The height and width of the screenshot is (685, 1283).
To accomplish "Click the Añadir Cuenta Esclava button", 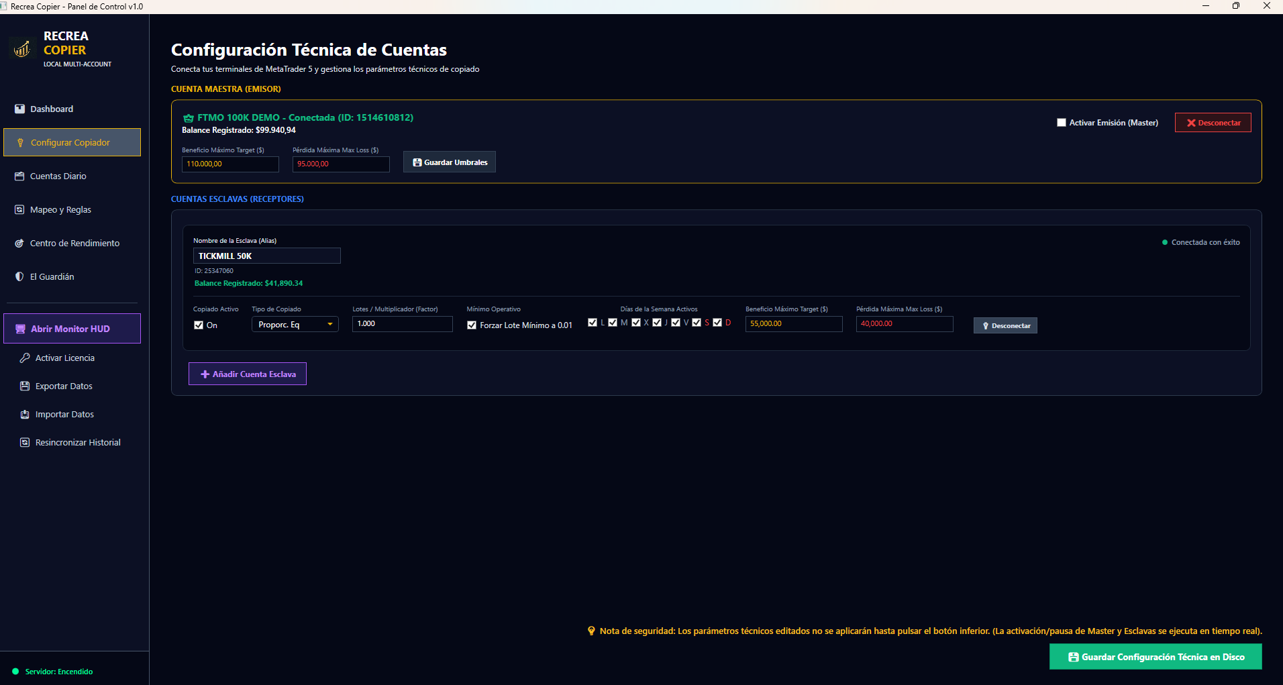I will [x=248, y=374].
